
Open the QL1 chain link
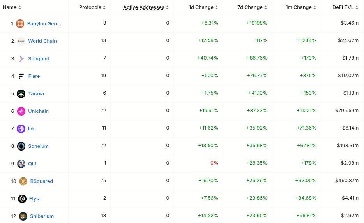[x=32, y=164]
